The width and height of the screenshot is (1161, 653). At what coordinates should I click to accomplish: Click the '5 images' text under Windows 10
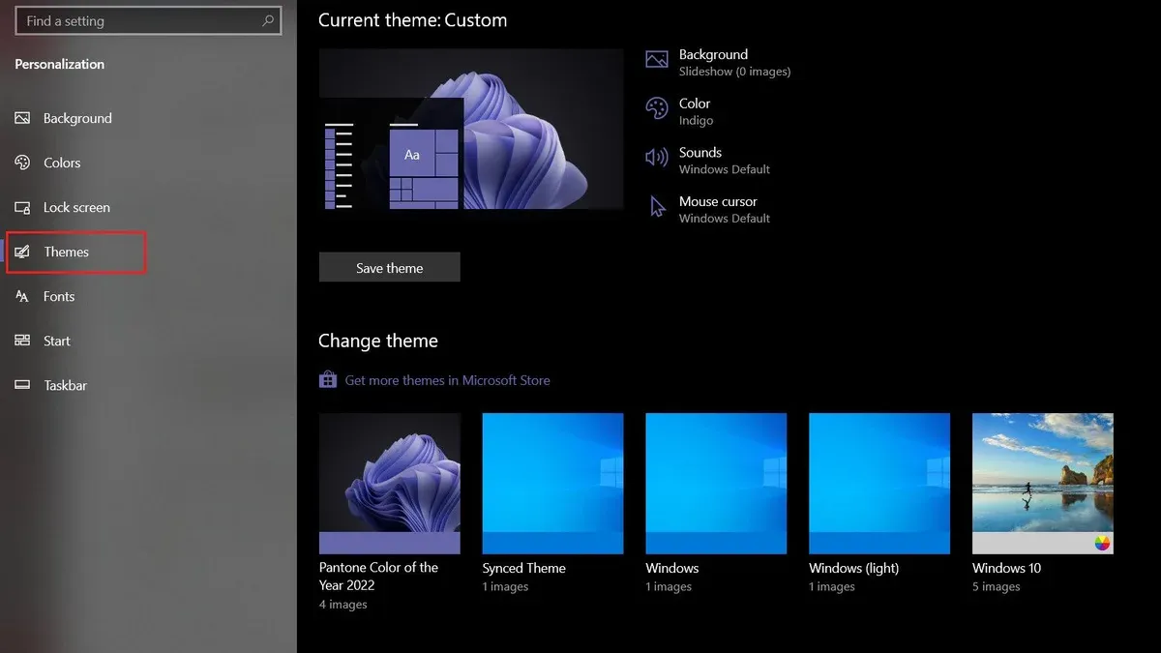(x=997, y=587)
